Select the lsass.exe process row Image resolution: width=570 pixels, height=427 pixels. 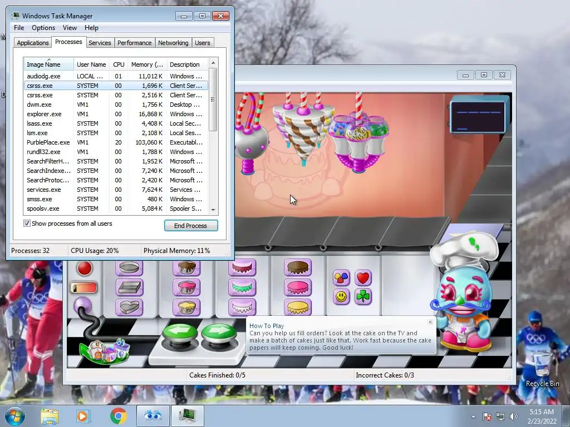coord(116,123)
